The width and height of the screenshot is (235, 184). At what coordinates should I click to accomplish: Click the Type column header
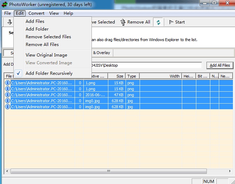(x=132, y=76)
